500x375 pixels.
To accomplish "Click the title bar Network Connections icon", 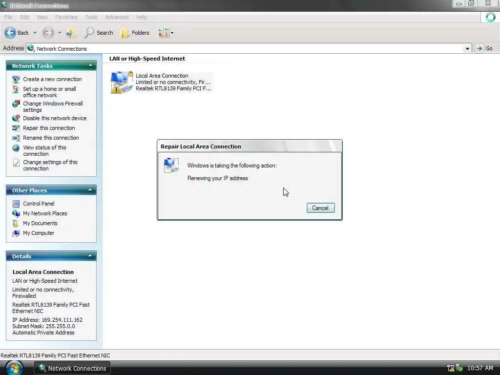I will pos(4,5).
